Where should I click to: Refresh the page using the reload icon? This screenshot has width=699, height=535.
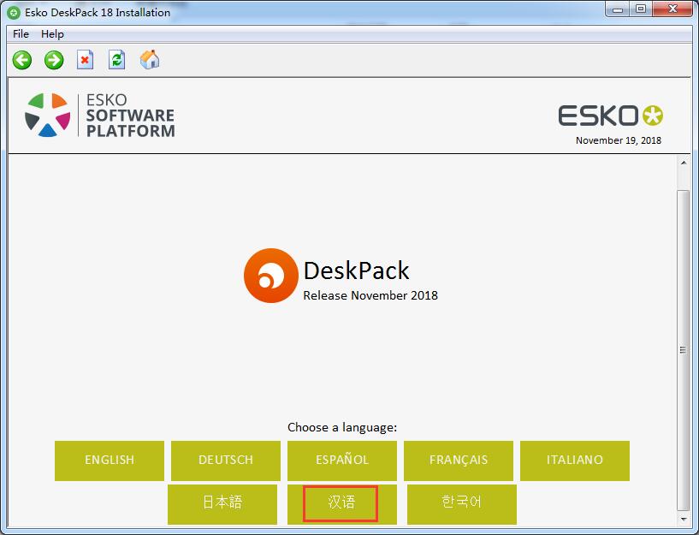pos(117,59)
